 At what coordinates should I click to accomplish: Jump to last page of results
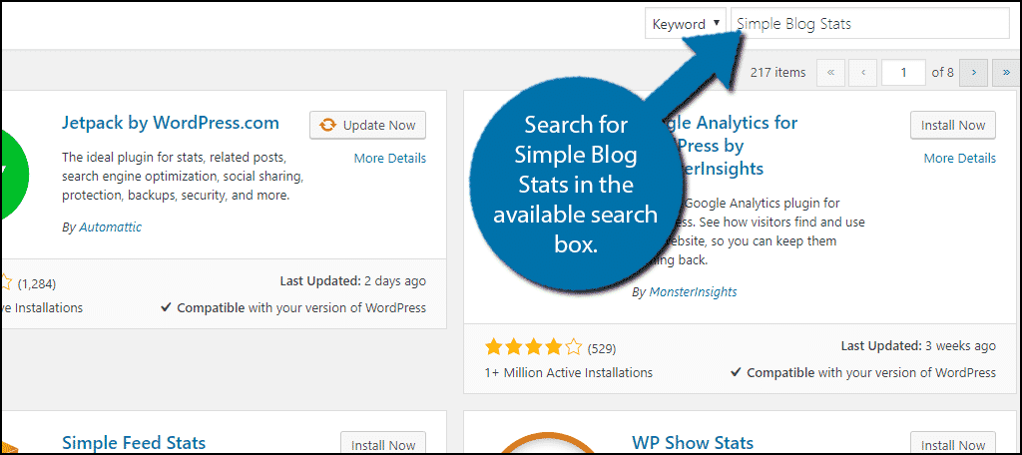(x=1006, y=73)
